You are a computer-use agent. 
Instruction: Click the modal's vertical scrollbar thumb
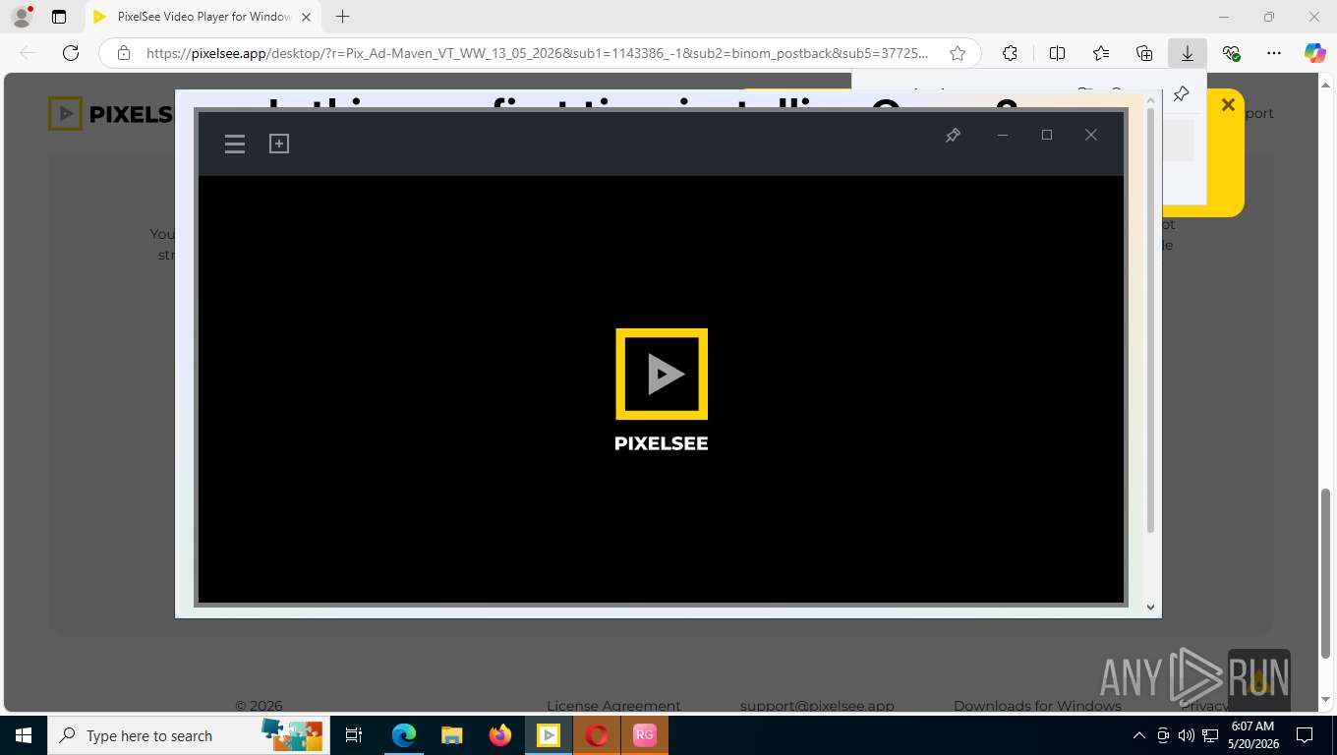pyautogui.click(x=1151, y=321)
